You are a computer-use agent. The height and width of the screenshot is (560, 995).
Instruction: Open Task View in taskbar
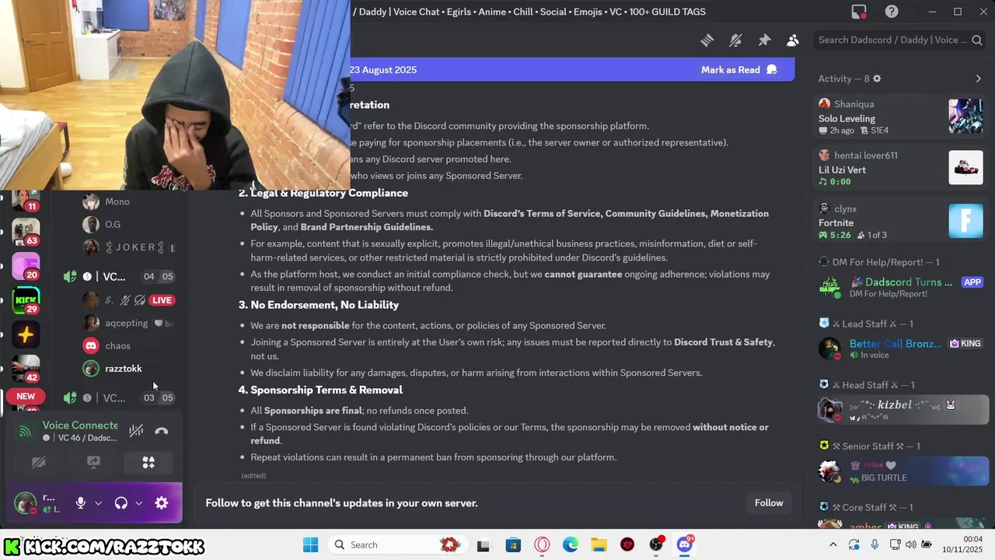tap(483, 544)
